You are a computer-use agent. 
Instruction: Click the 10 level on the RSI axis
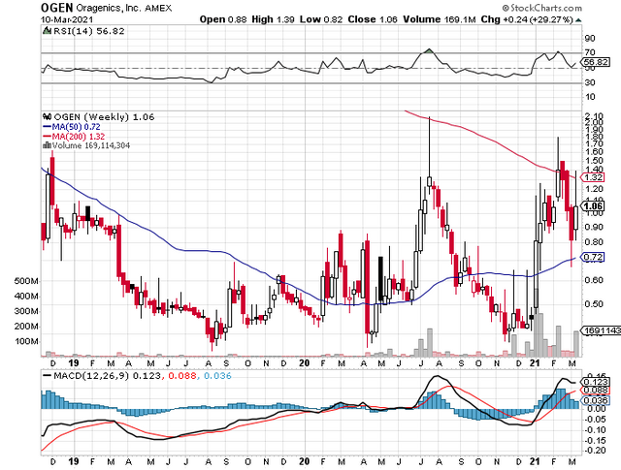click(x=590, y=97)
